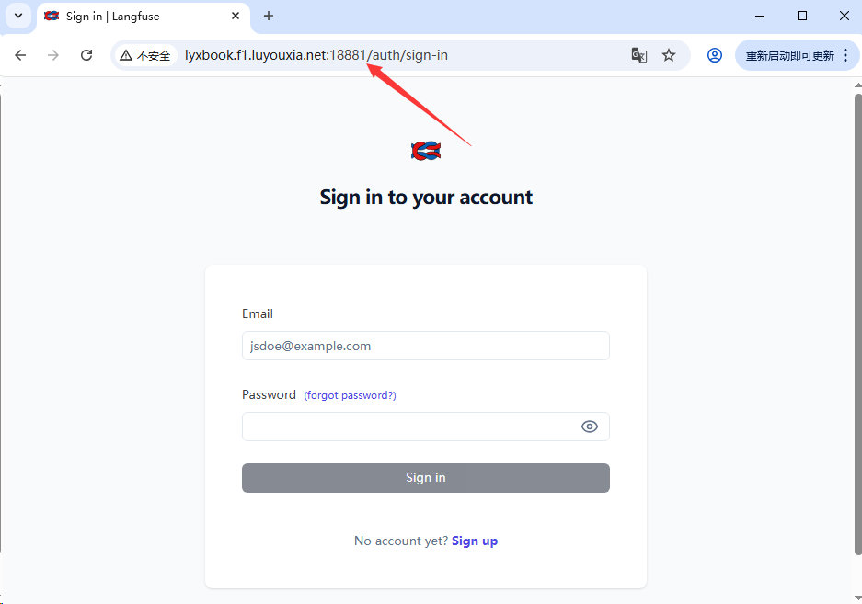This screenshot has height=604, width=862.
Task: Open the Chrome profile icon
Action: 715,55
